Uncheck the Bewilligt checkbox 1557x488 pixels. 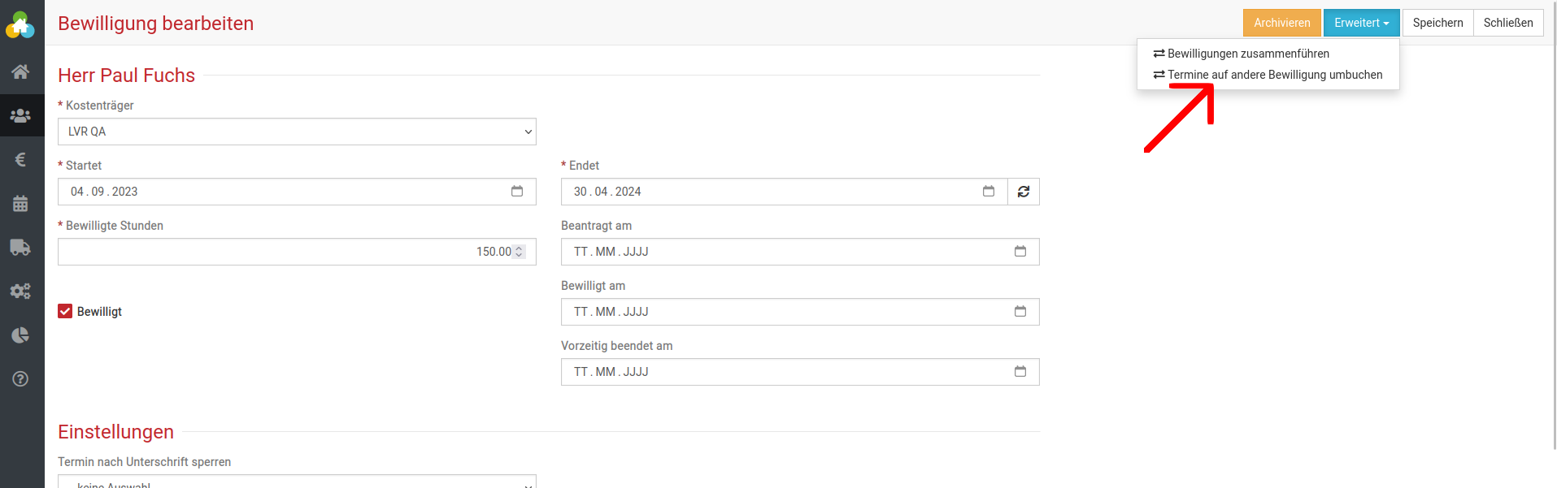click(65, 312)
